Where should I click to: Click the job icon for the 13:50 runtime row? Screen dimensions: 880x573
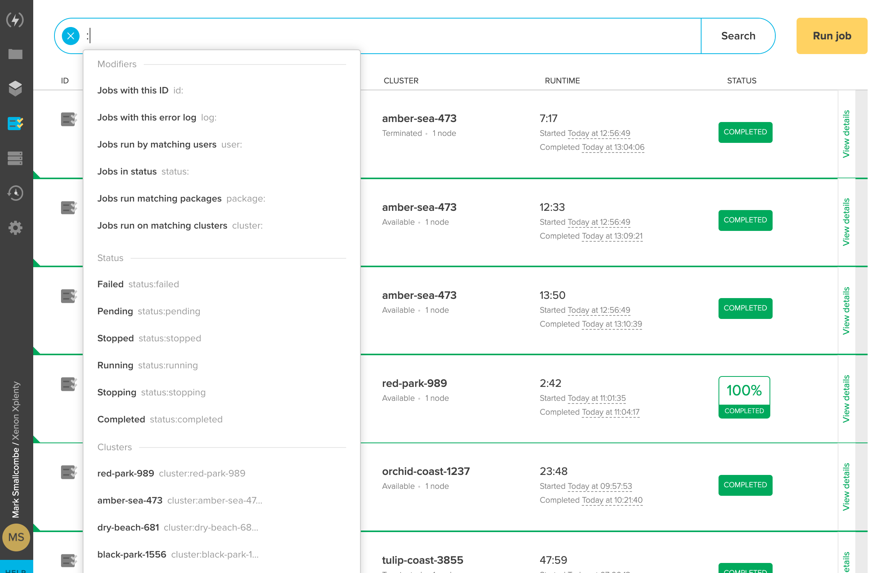69,296
